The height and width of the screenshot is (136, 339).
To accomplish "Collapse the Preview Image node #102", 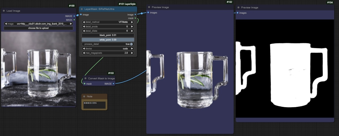I will (149, 7).
